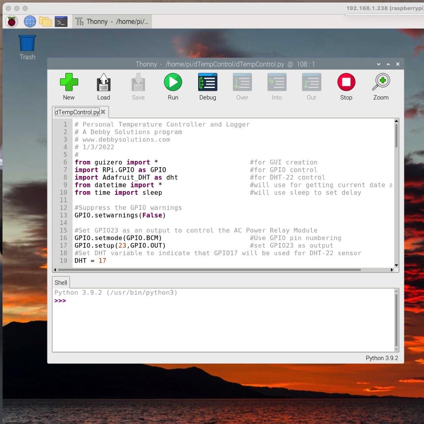Click the '#for GUI creation' comment
Viewport: 424px width, 424px height.
[283, 162]
